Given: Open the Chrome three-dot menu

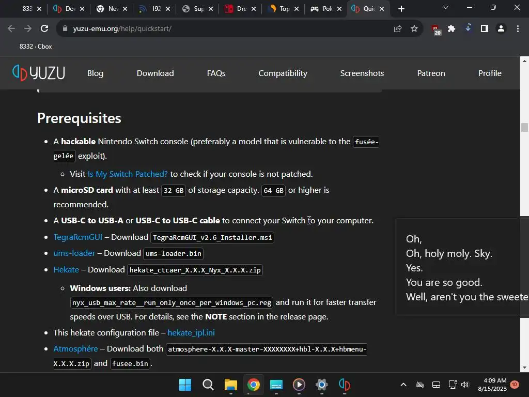Looking at the screenshot, I should [518, 29].
